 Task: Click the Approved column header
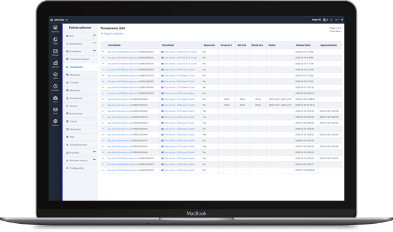209,45
